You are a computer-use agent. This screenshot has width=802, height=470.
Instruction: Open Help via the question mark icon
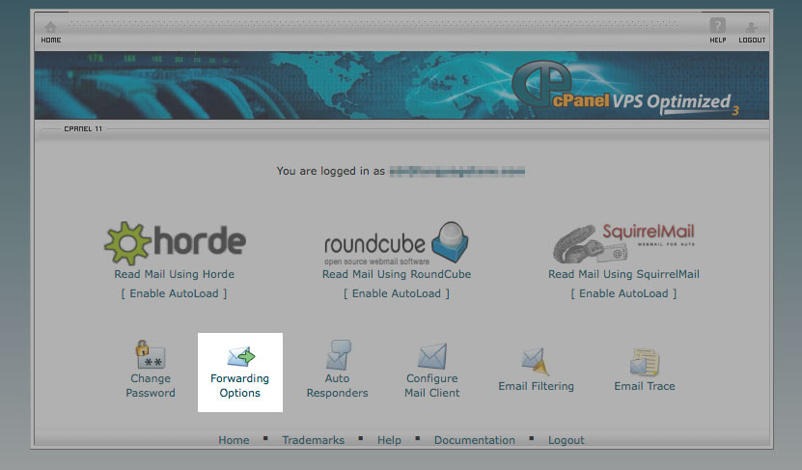pos(718,25)
